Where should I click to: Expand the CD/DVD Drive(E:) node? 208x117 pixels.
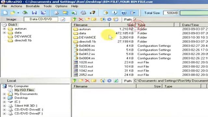pyautogui.click(x=4, y=110)
